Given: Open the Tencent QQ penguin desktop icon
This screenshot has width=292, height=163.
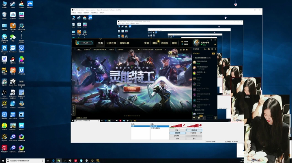Looking at the screenshot, I should coord(13,60).
